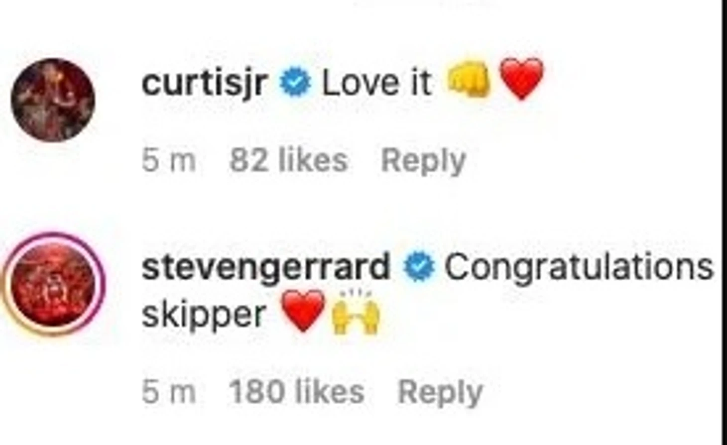Screen dimensions: 727x445
Task: Click curtisjr's blue verified badge
Action: point(295,83)
